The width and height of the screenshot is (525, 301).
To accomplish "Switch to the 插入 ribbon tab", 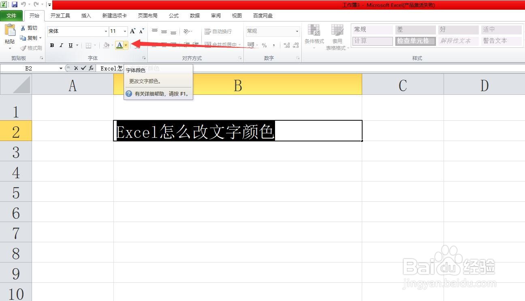I will pyautogui.click(x=85, y=15).
